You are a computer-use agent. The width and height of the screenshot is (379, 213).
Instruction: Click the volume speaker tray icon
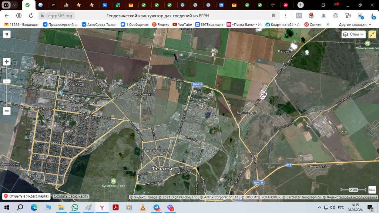333,207
